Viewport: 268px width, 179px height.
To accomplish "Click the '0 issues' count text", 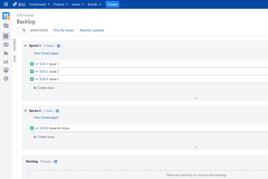I will (x=45, y=161).
